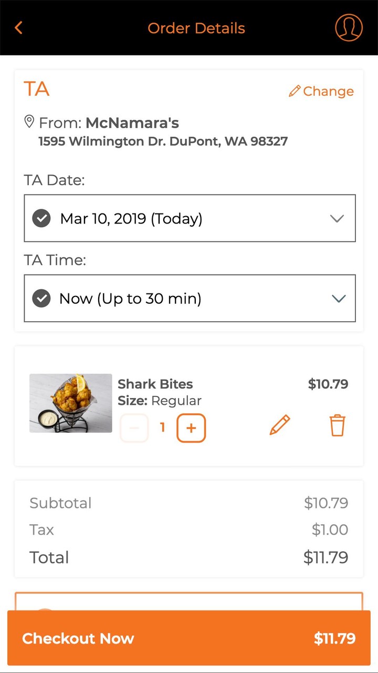Tap the McNamara's restaurant name
Viewport: 378px width, 673px height.
(x=132, y=123)
